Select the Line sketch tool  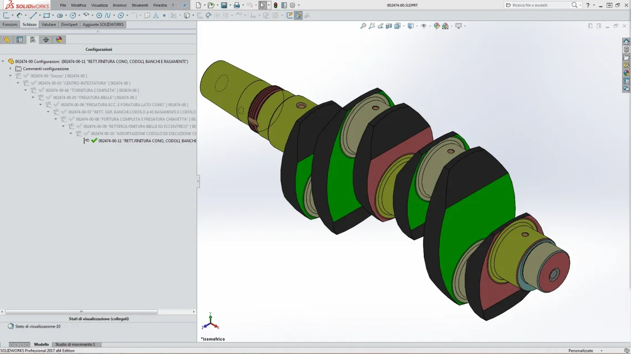click(x=33, y=15)
